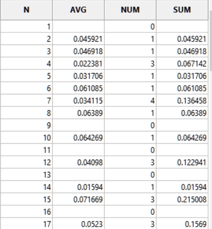Click N cell showing 16
Viewport: 212px width, 229px height.
[26, 212]
